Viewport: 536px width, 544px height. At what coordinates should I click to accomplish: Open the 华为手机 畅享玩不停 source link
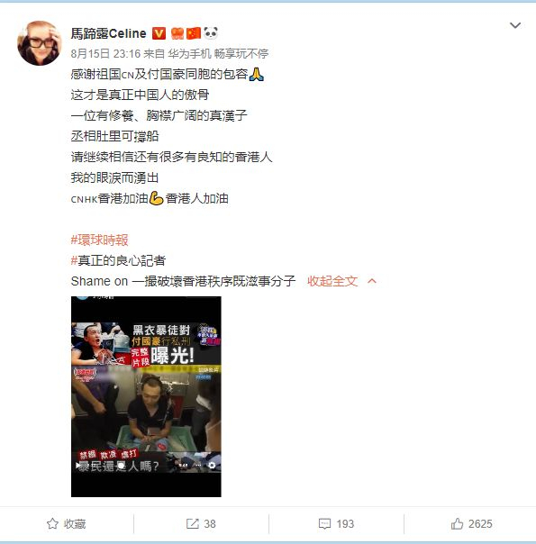[218, 54]
